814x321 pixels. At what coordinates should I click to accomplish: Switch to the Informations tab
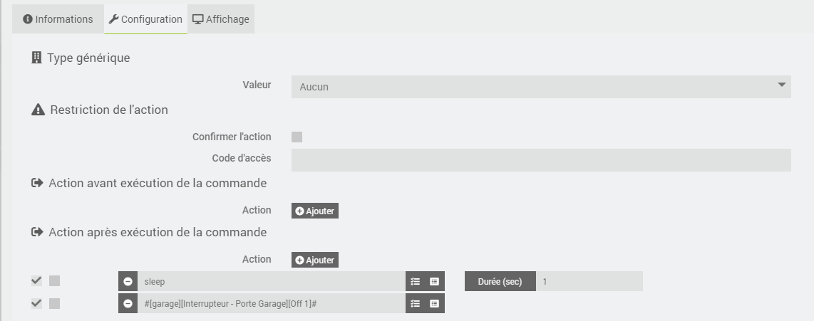(x=58, y=19)
